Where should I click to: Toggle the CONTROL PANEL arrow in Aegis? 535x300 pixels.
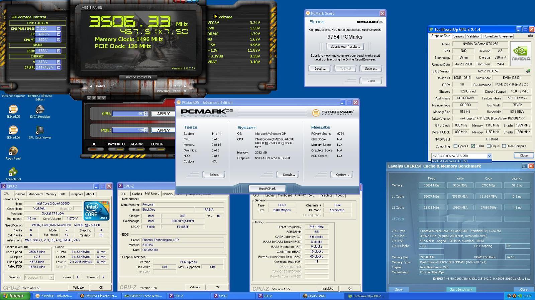(x=185, y=91)
